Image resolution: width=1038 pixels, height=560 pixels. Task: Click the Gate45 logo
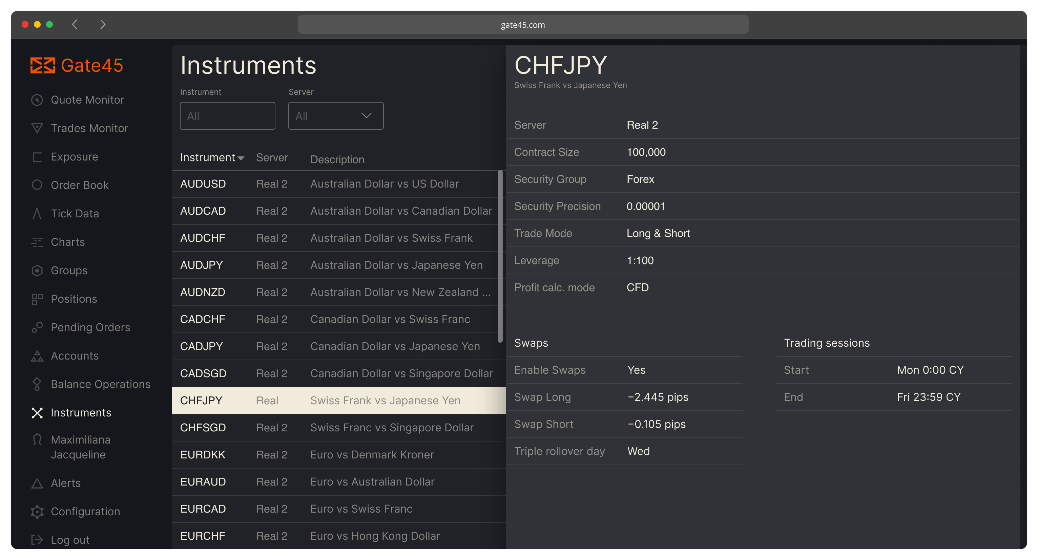tap(77, 65)
